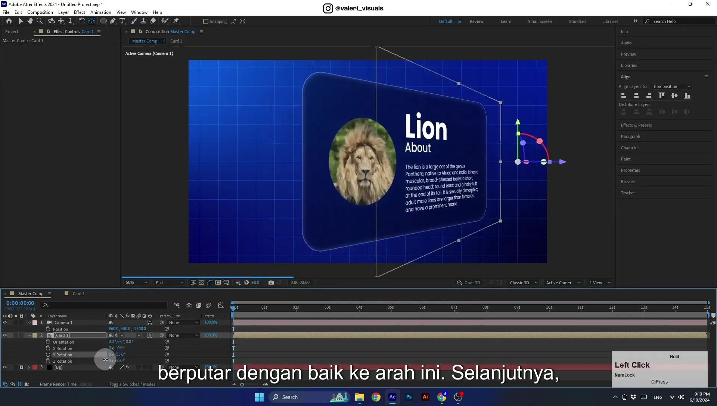Open the Composition menu
The height and width of the screenshot is (406, 717).
pos(40,12)
